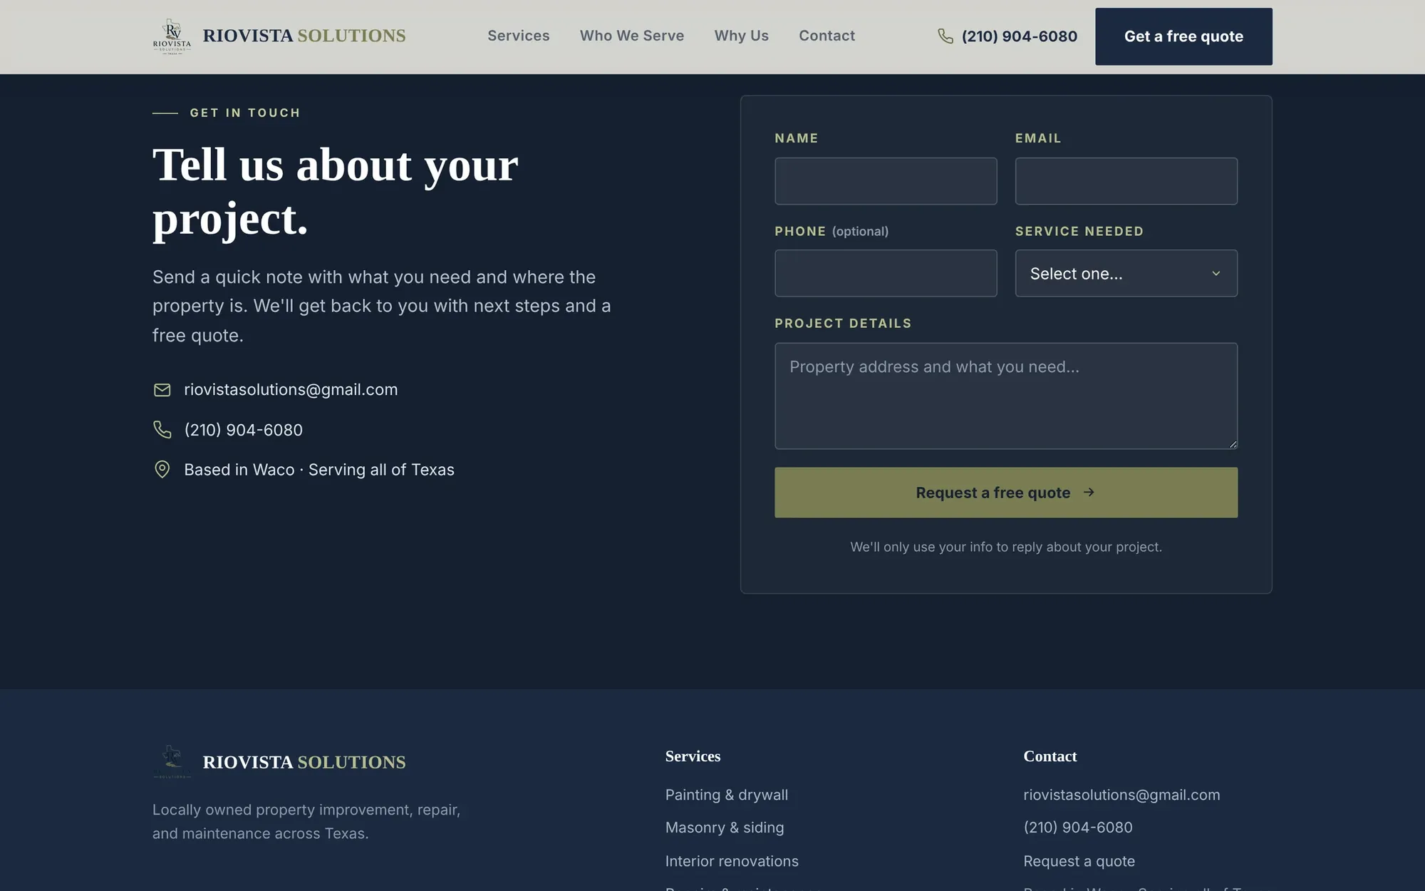
Task: Click the Based in Waco · Serving all of Texas text
Action: (x=319, y=470)
